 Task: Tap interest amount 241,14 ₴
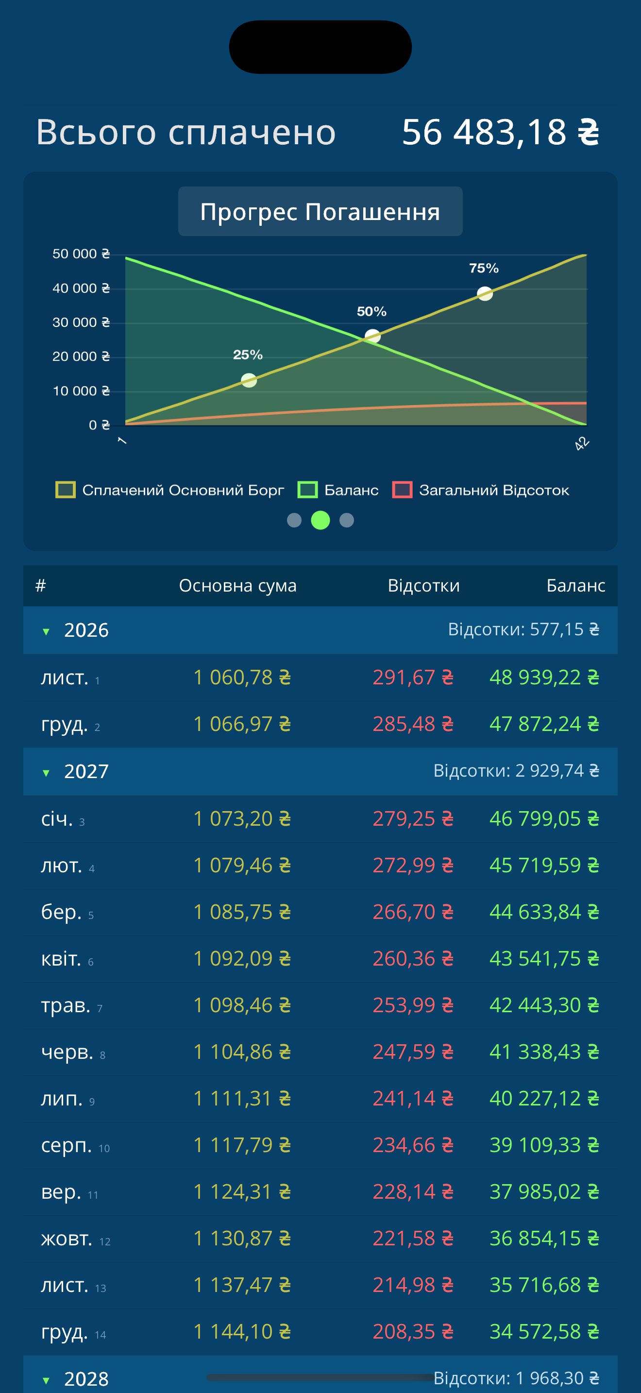point(413,1099)
